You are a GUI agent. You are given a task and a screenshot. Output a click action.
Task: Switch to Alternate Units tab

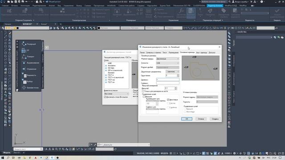[202, 52]
